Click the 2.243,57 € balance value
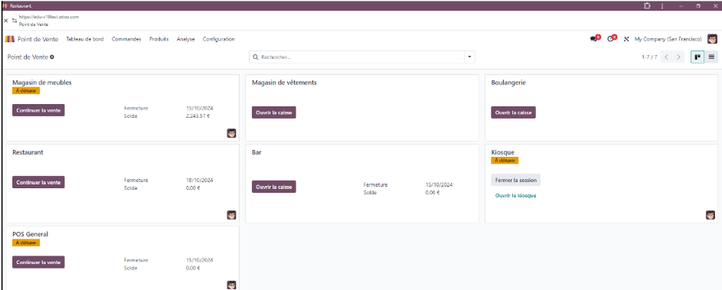 [198, 116]
